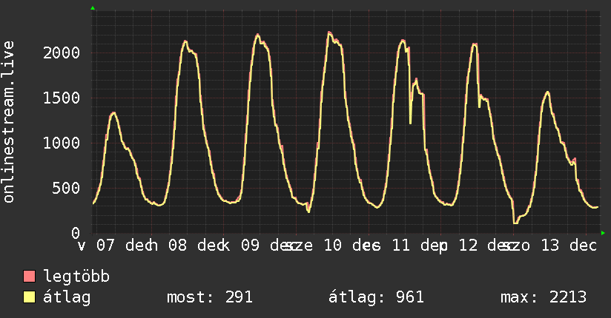Click the lowest curve point after 12 dec
The image size is (611, 318).
pyautogui.click(x=515, y=222)
